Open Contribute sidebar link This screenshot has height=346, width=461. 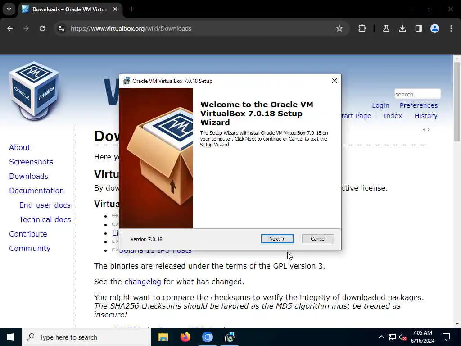coord(28,234)
